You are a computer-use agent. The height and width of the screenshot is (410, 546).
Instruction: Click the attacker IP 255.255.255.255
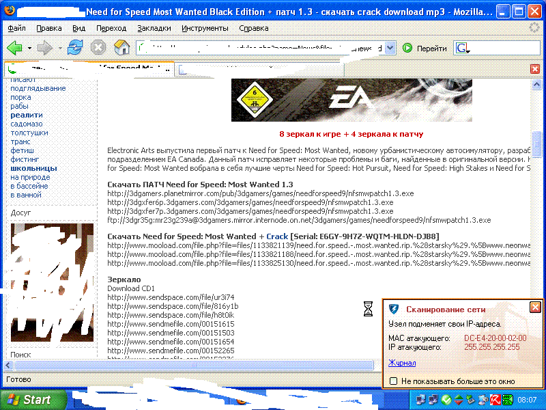tap(491, 347)
